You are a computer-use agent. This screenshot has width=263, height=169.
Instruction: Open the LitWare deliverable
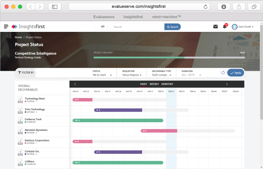tap(29, 162)
